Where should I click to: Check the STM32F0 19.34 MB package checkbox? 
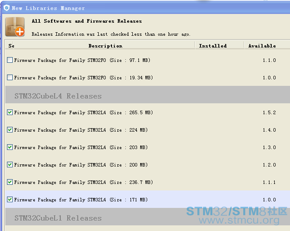click(10, 77)
